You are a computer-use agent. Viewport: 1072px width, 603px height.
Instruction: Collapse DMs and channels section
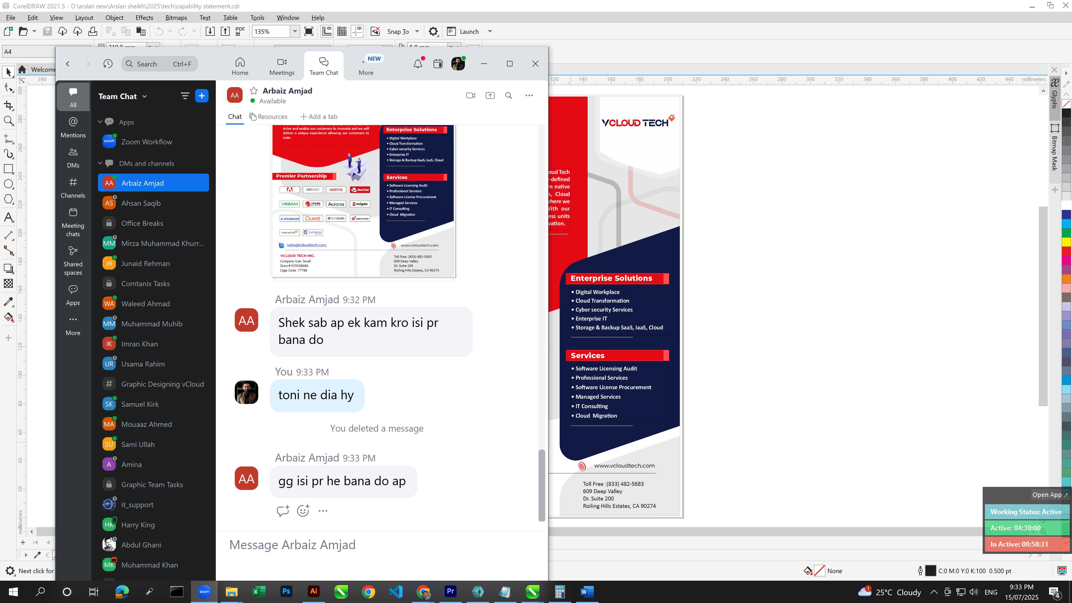(x=100, y=163)
